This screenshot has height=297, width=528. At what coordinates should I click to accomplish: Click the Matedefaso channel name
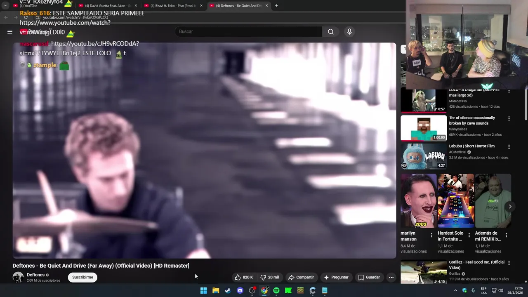458,101
